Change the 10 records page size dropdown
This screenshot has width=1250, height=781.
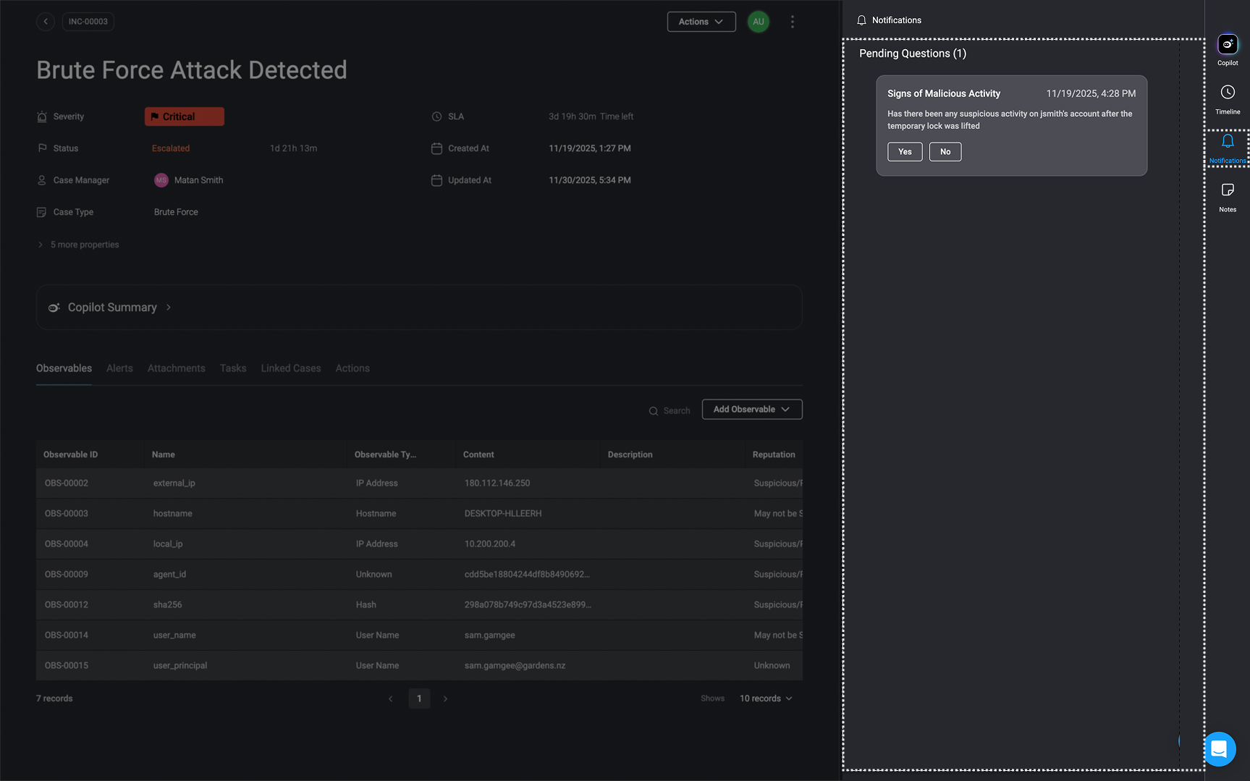pos(765,698)
